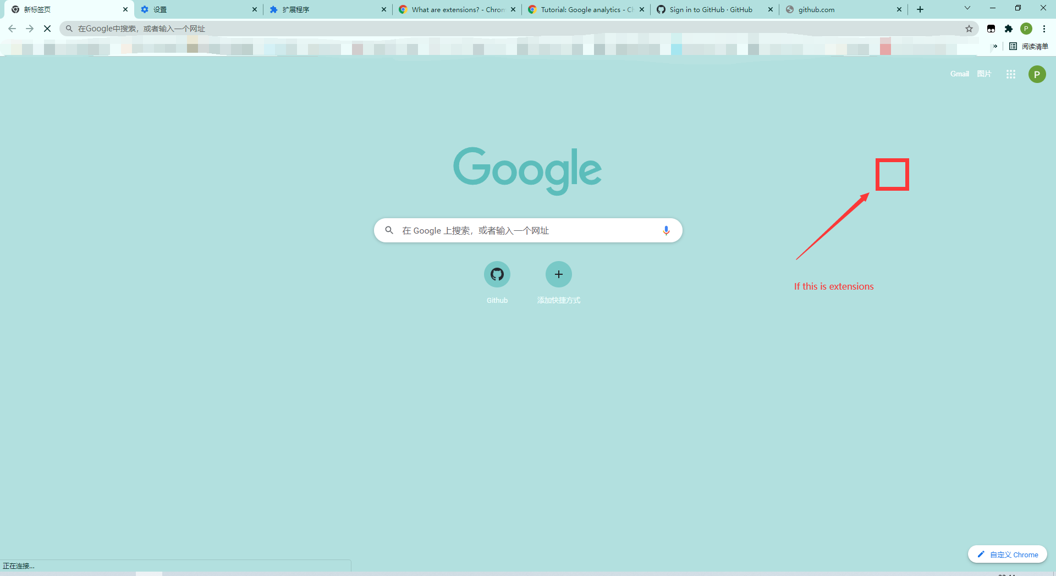1056x576 pixels.
Task: Click the 自定义 Chrome button
Action: coord(1007,554)
